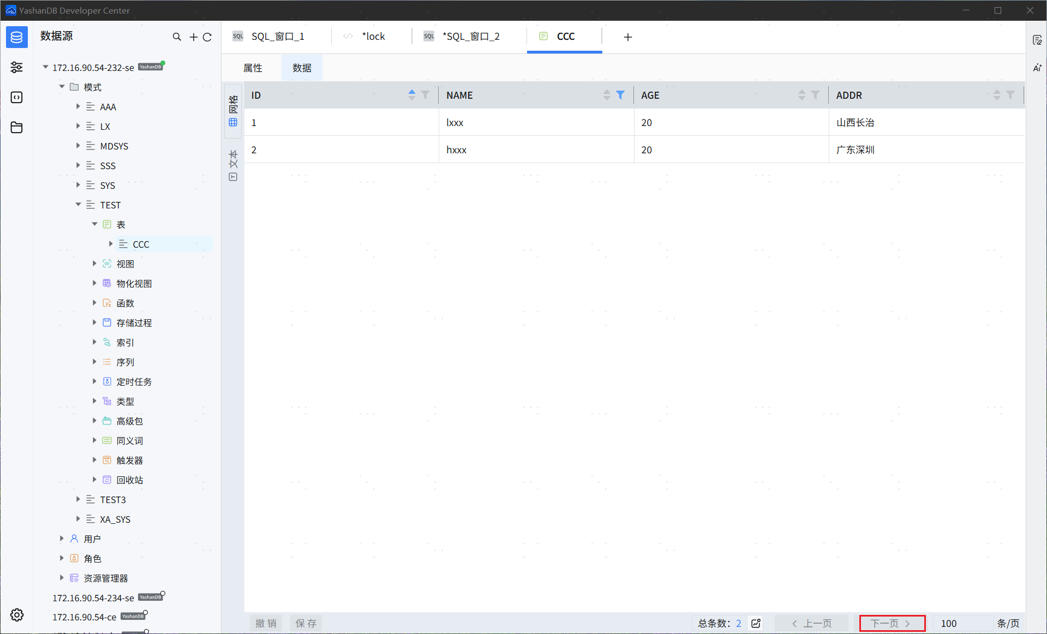Open the settings gear icon
The height and width of the screenshot is (634, 1047).
[17, 615]
